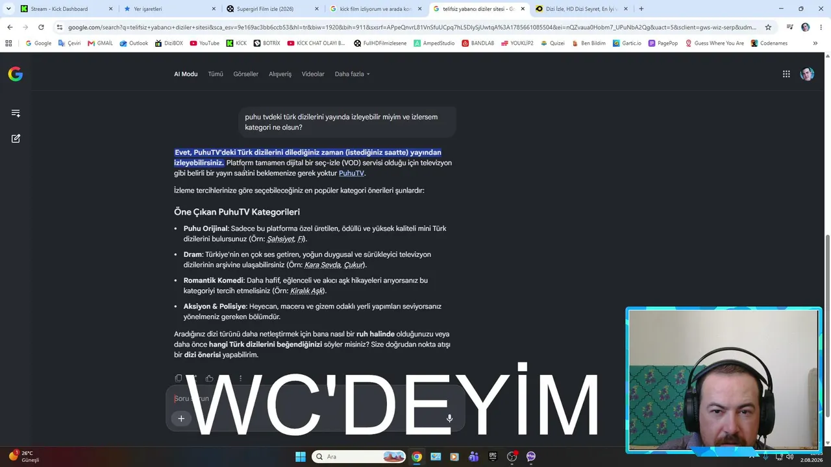Open the Çeviri bookmark

pyautogui.click(x=70, y=43)
